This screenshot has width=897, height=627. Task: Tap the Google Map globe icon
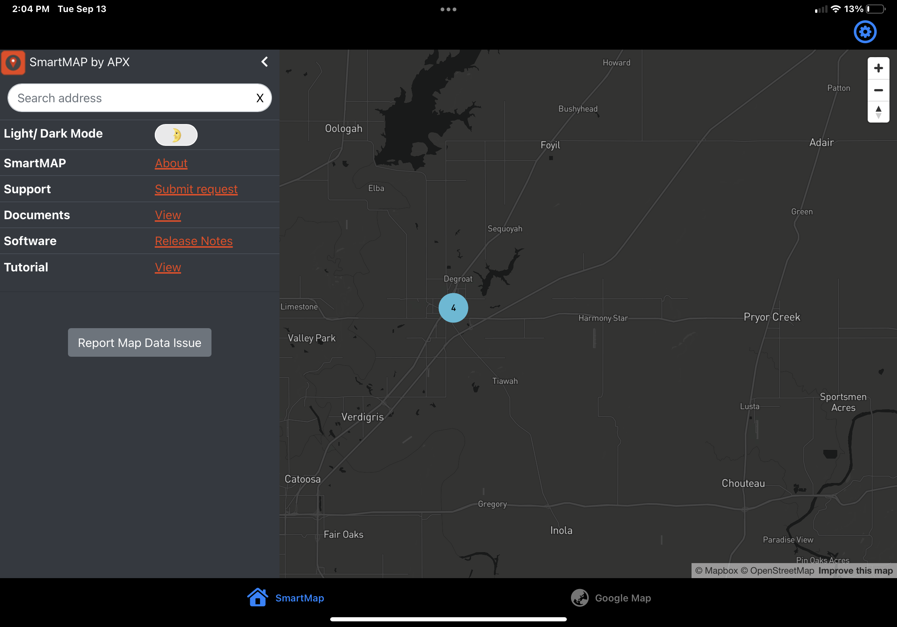579,598
